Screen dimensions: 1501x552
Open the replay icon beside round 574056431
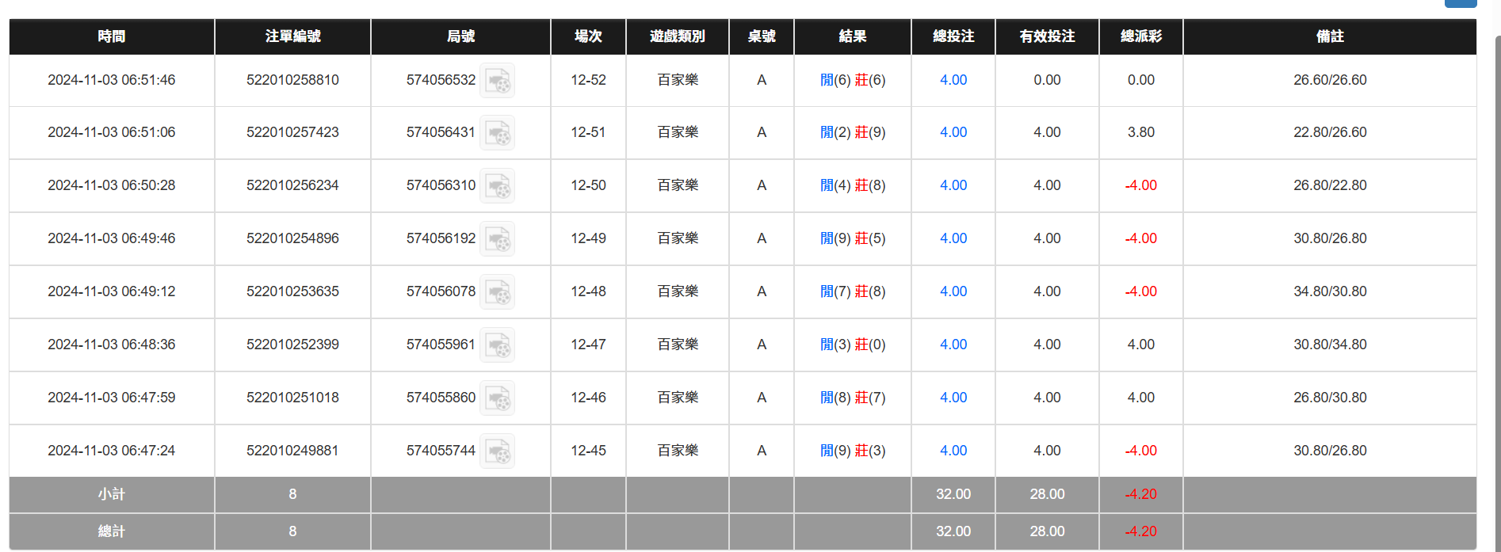pyautogui.click(x=498, y=132)
